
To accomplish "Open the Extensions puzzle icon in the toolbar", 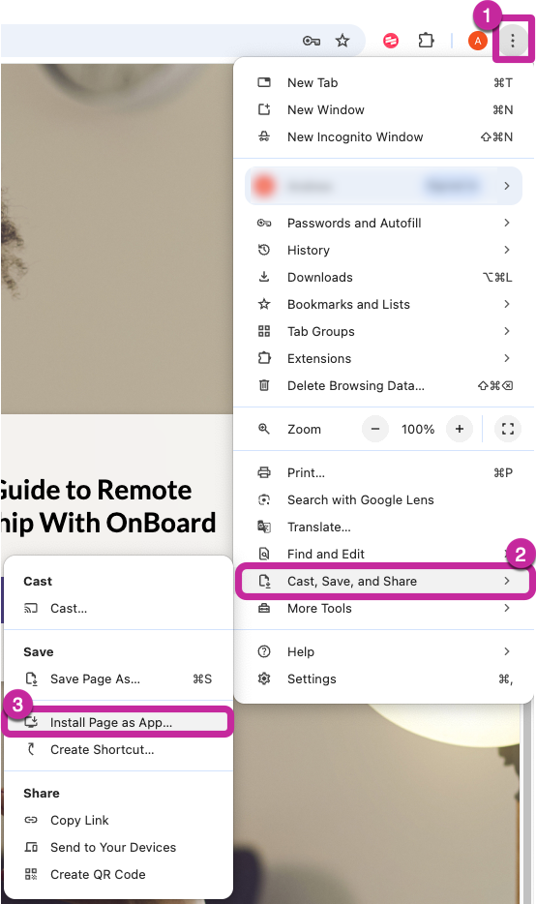I will 426,41.
